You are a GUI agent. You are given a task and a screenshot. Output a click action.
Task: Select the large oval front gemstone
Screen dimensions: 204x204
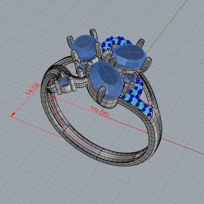107,79
